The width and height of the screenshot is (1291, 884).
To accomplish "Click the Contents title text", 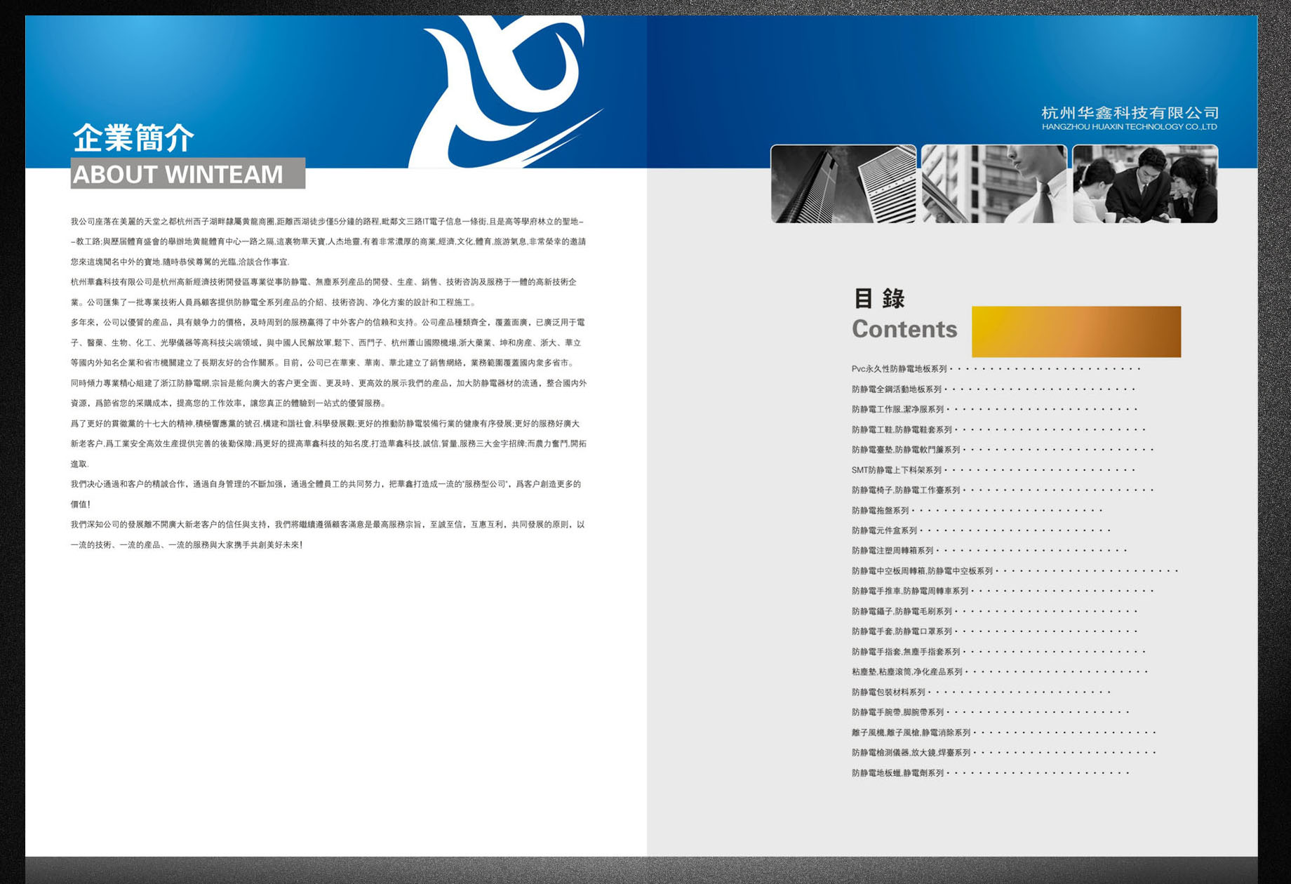I will point(904,329).
